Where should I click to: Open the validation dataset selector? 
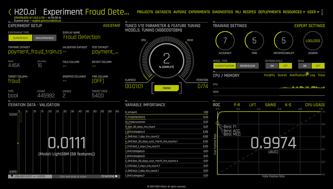[x=65, y=52]
